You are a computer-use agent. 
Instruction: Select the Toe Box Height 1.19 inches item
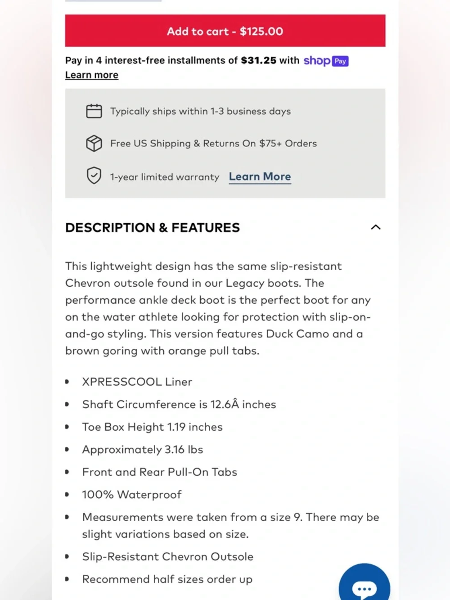[x=153, y=427]
